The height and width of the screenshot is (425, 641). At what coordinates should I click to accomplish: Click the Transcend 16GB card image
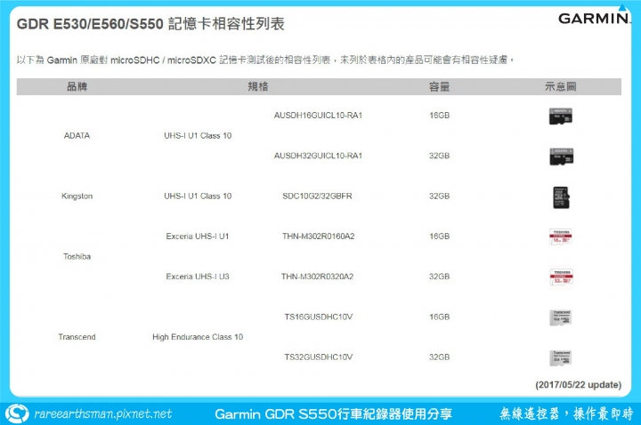(561, 317)
